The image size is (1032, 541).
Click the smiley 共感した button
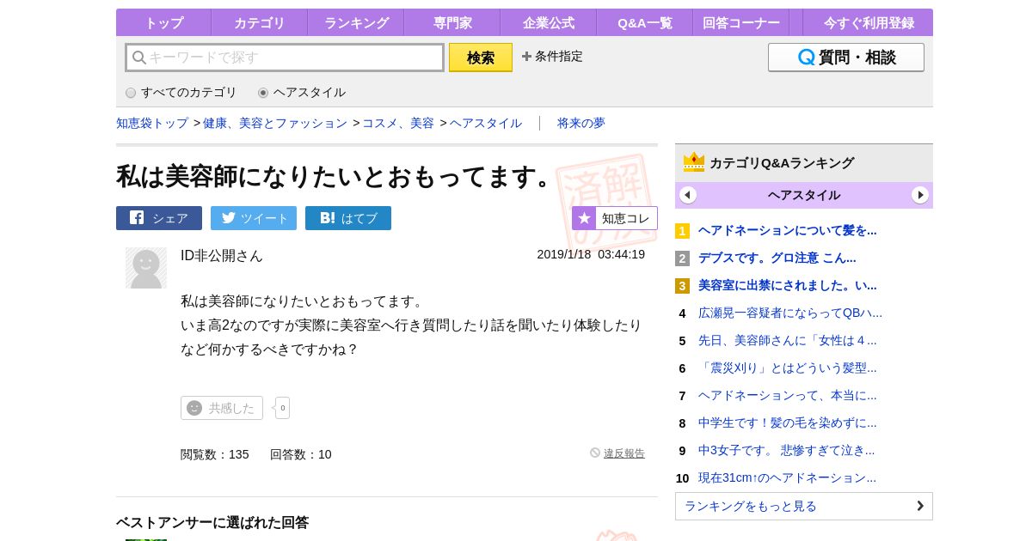pyautogui.click(x=222, y=408)
